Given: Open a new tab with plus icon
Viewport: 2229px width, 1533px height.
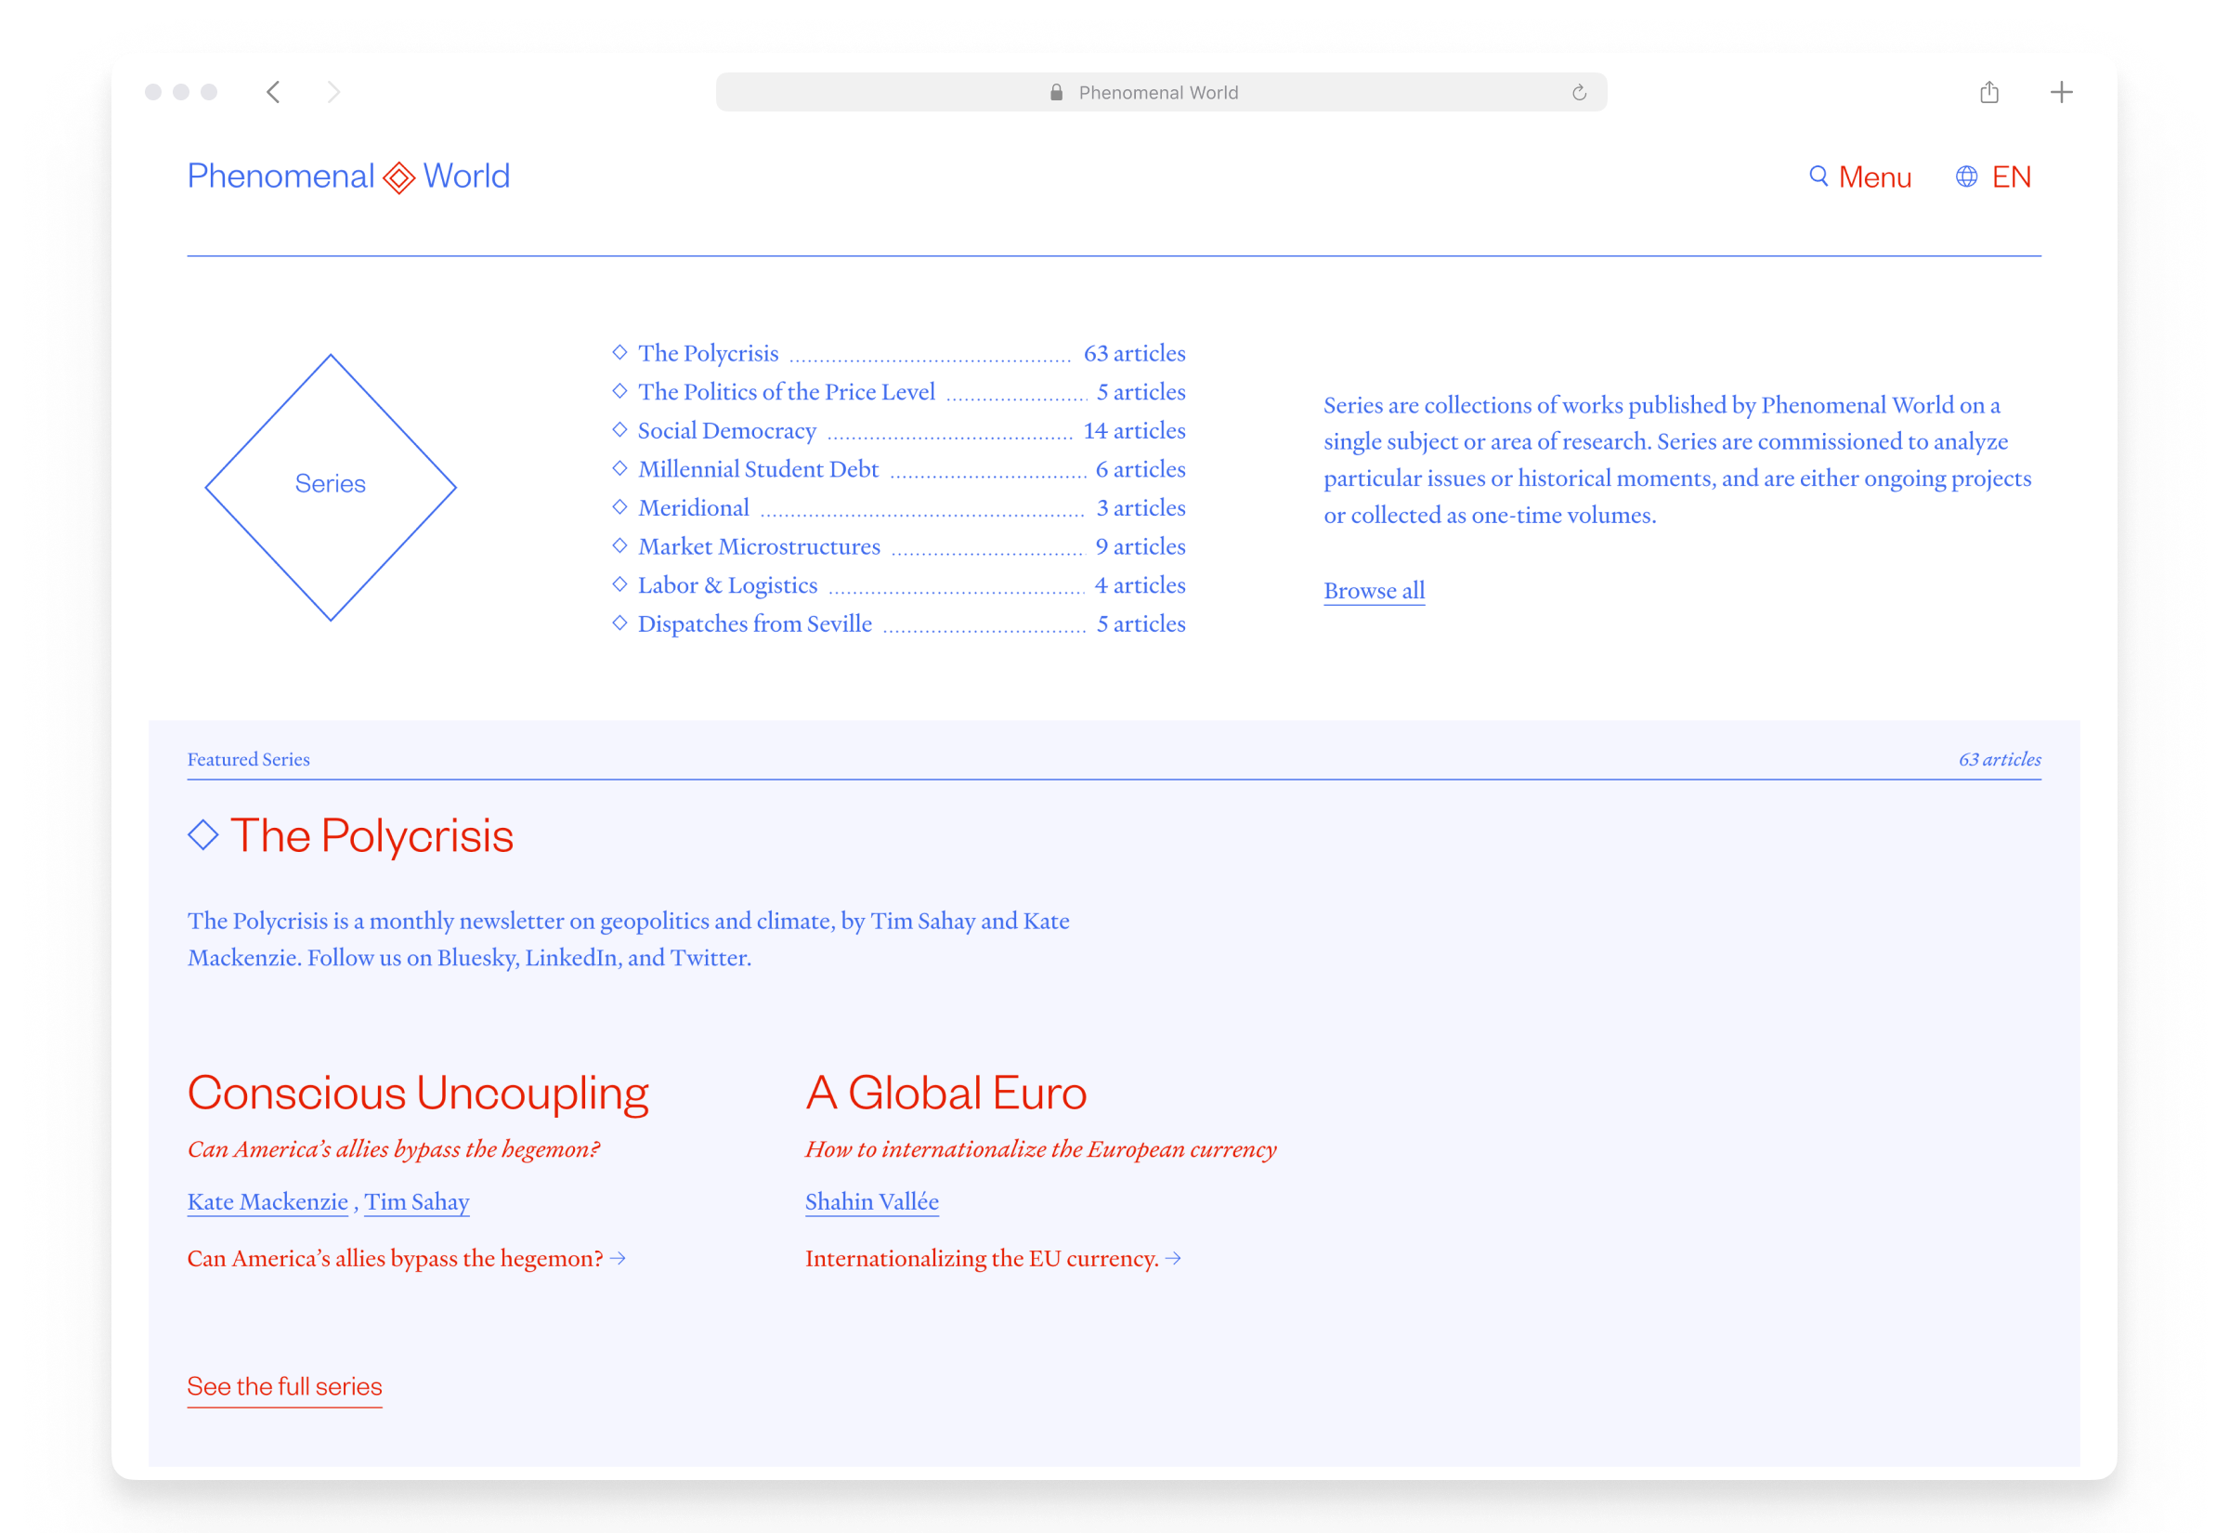Looking at the screenshot, I should (x=2061, y=92).
